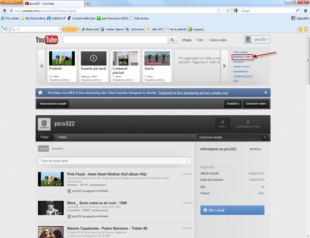Launch ActiveScan from the toolbar
This screenshot has width=310, height=238.
135,29
